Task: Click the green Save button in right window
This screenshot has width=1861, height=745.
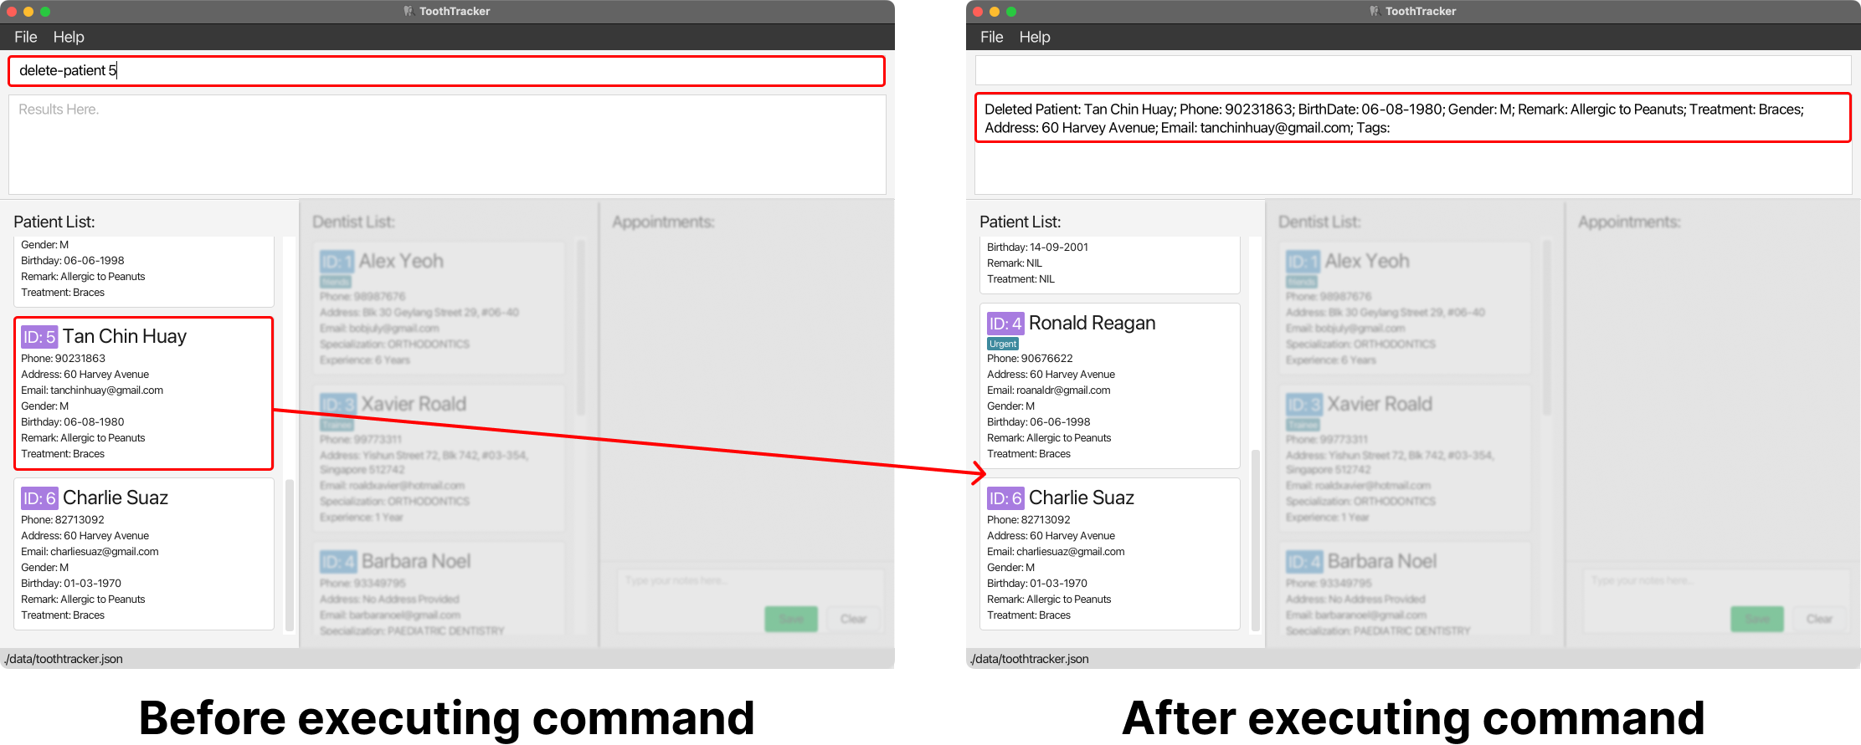Action: coord(1757,619)
